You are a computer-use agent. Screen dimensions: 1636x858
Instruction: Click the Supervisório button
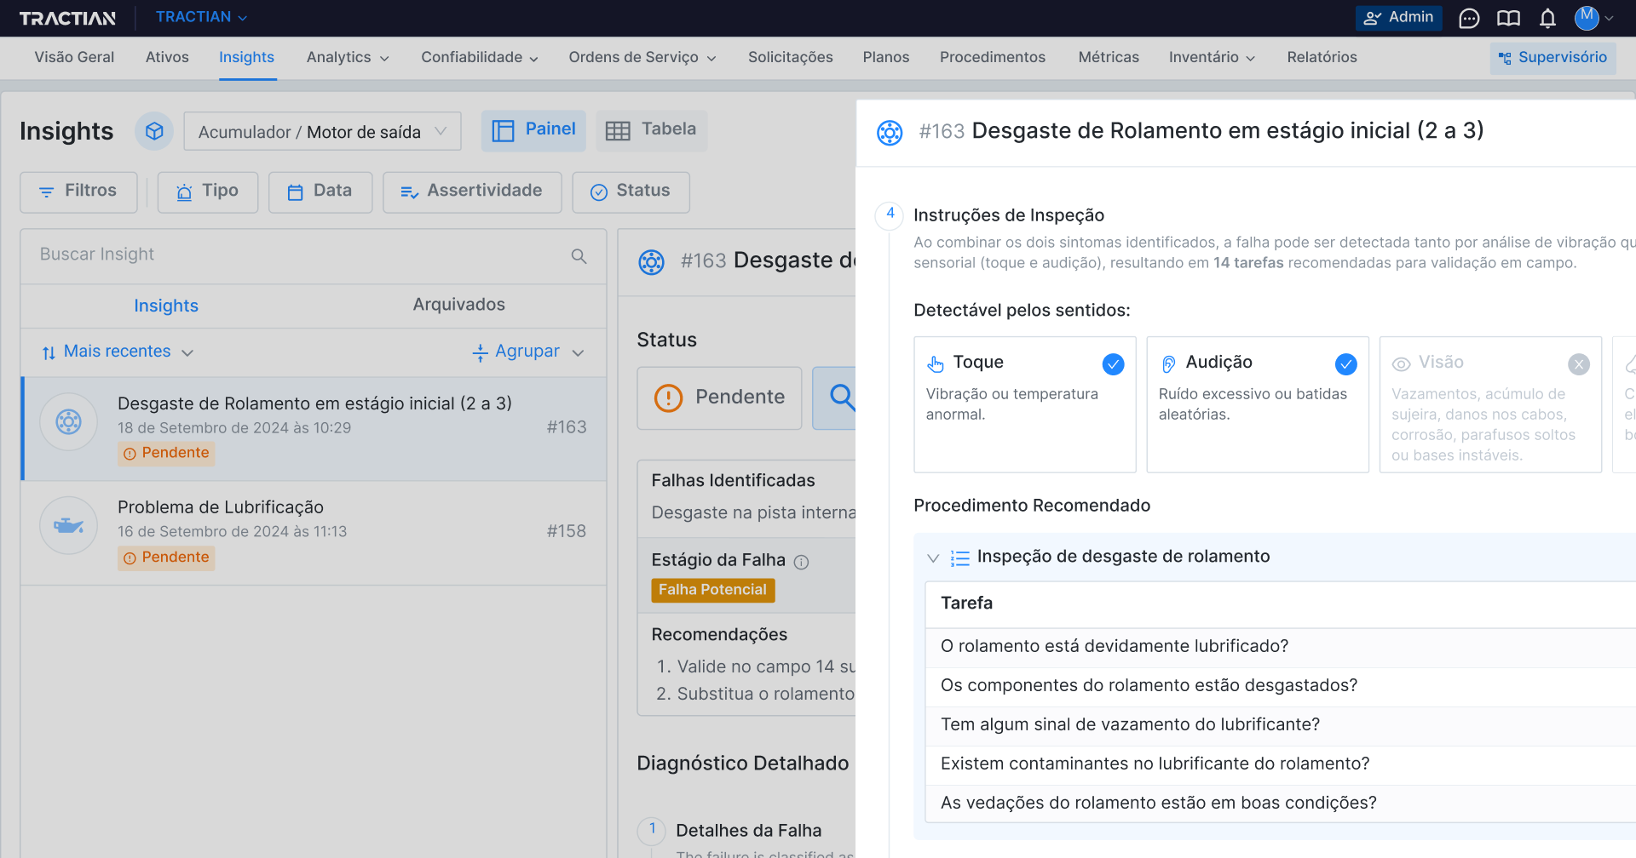pos(1552,58)
